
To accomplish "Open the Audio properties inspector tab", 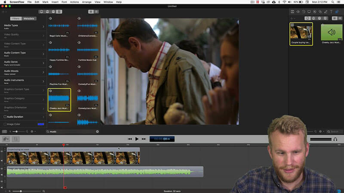I will pos(298,12).
